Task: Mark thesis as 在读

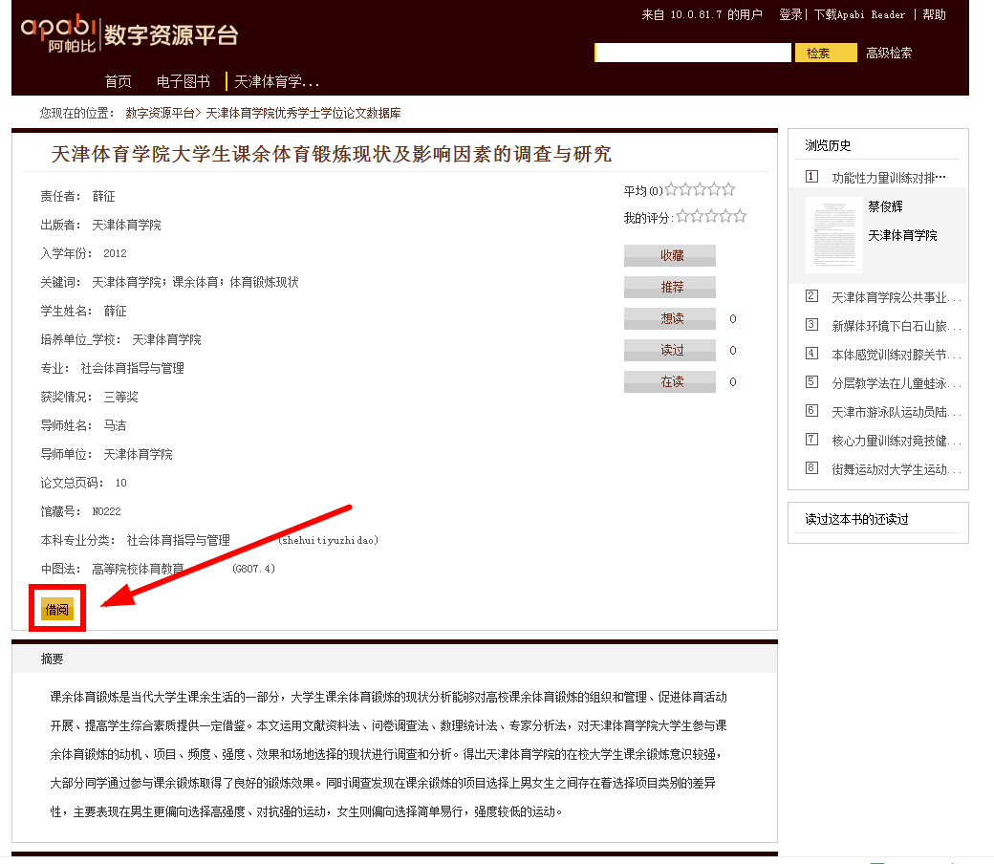Action: coord(669,381)
